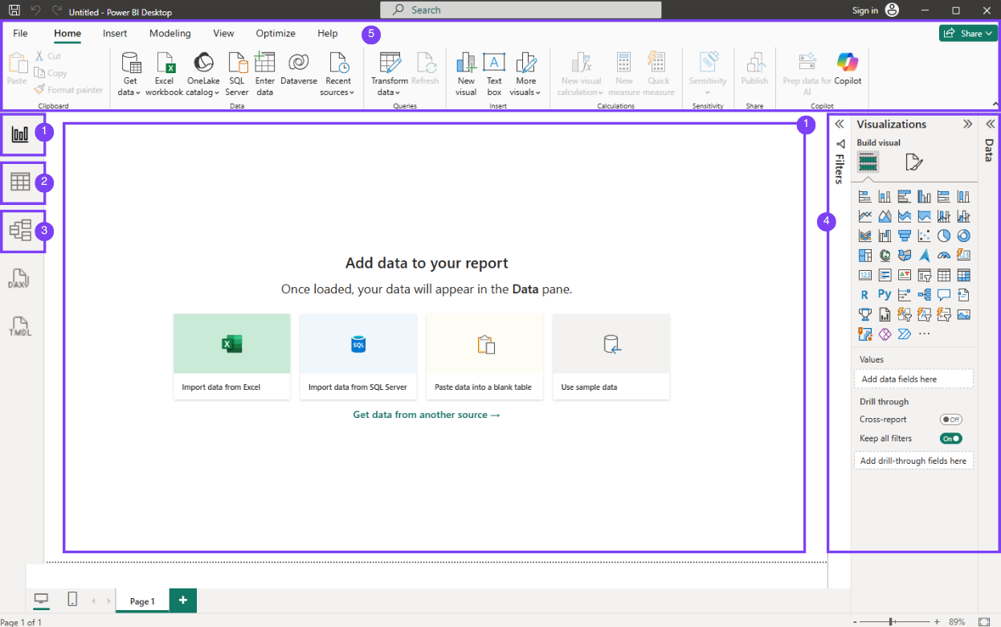Add a Slicer visual to the report
Image resolution: width=1001 pixels, height=627 pixels.
[x=924, y=274]
